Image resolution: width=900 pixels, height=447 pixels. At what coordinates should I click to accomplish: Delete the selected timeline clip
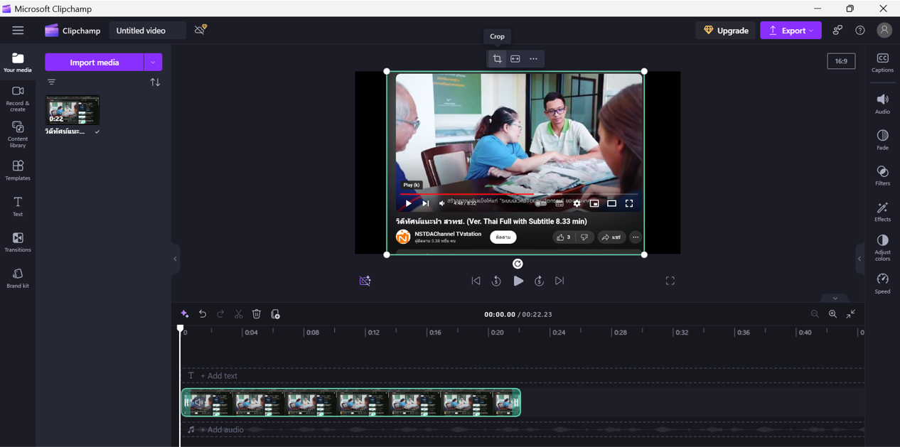257,313
